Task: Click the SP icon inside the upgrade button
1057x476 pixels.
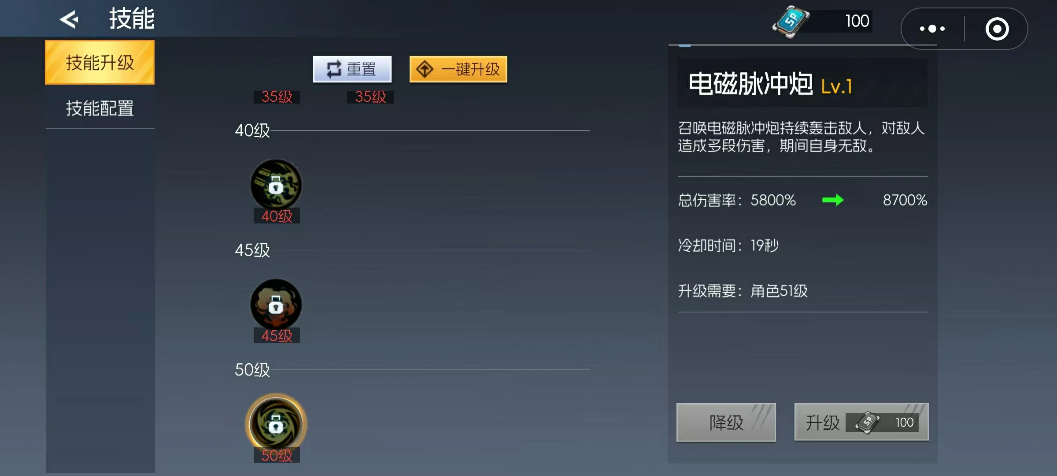Action: coord(867,422)
